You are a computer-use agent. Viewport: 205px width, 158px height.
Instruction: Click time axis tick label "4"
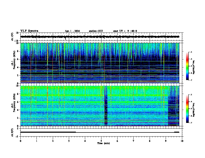point(85,141)
